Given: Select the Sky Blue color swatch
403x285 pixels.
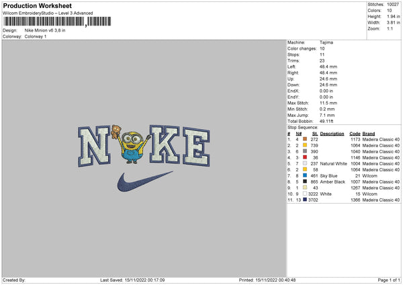Looking at the screenshot, I should click(x=305, y=175).
